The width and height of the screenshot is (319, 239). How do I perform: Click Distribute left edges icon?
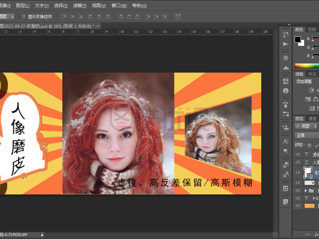pos(148,16)
